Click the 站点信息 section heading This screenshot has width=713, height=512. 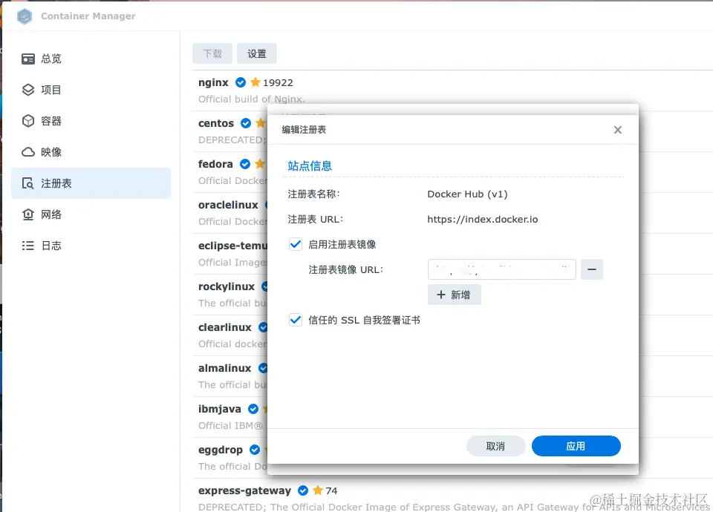point(310,165)
